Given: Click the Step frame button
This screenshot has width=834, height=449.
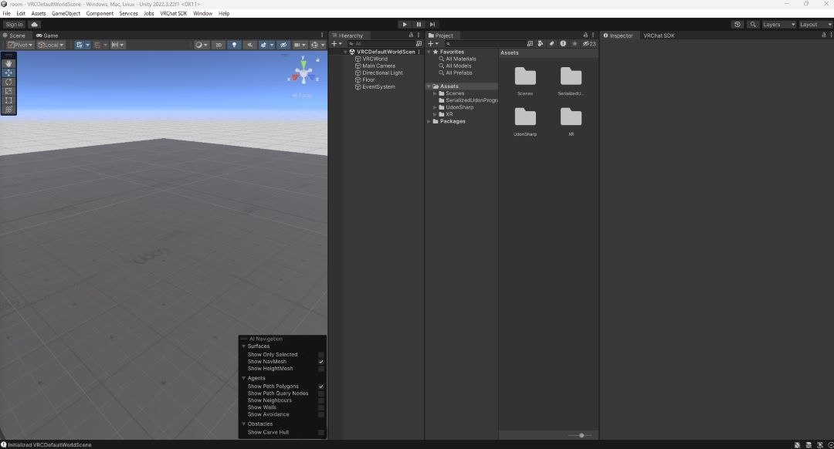Looking at the screenshot, I should (432, 25).
